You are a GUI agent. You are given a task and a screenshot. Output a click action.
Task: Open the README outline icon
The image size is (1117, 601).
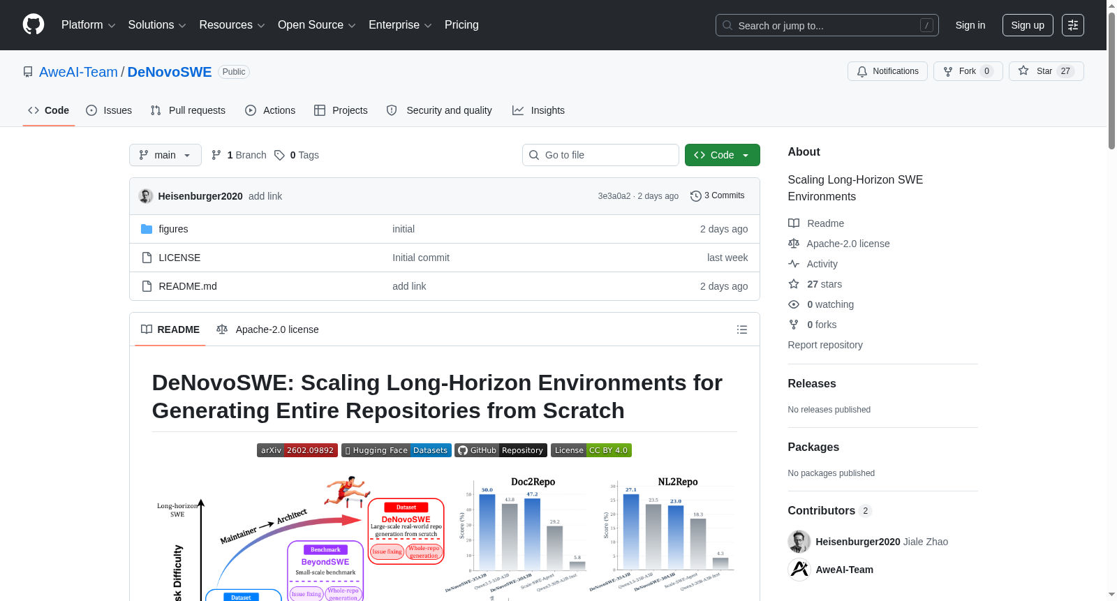tap(742, 329)
